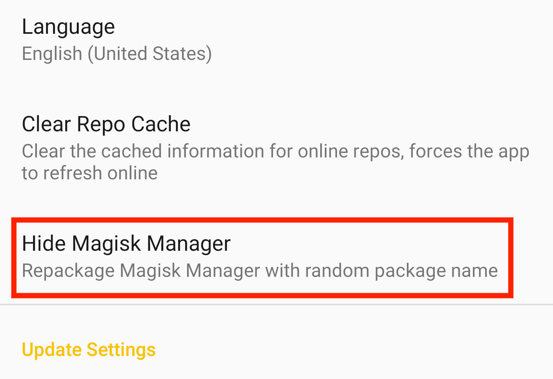Click the divider line above Update Settings
Viewport: 553px width, 379px height.
point(276,305)
